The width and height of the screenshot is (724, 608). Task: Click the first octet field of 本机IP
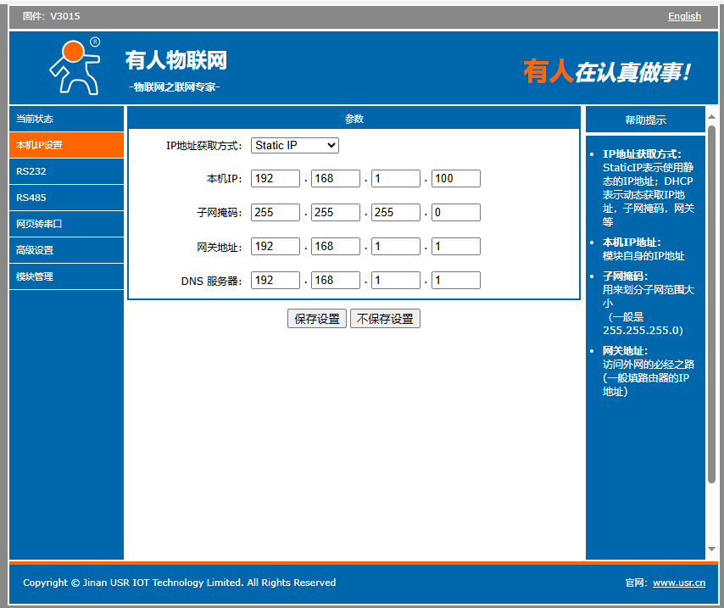pos(276,178)
